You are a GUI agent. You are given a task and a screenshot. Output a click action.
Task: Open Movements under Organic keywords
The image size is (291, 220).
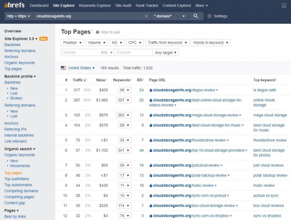pos(20,166)
